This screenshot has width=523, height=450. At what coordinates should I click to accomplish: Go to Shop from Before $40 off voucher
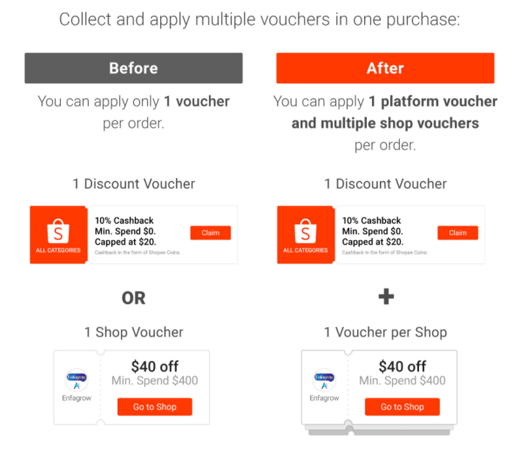point(155,407)
